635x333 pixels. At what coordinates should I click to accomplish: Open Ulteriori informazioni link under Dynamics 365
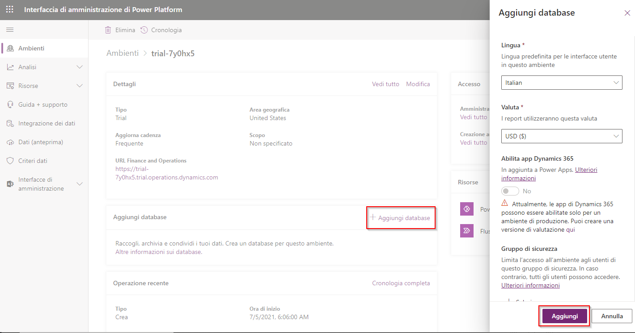point(550,174)
